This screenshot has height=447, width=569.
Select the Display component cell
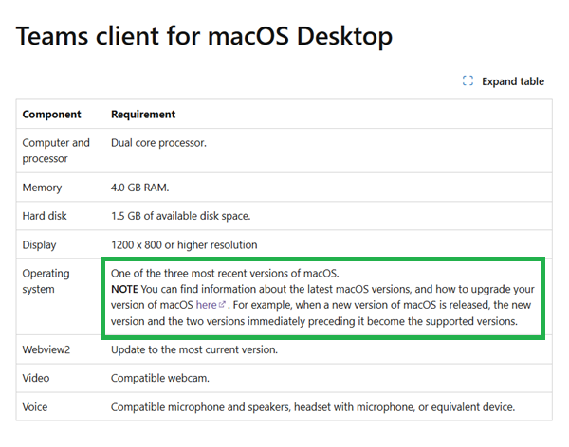tap(39, 244)
